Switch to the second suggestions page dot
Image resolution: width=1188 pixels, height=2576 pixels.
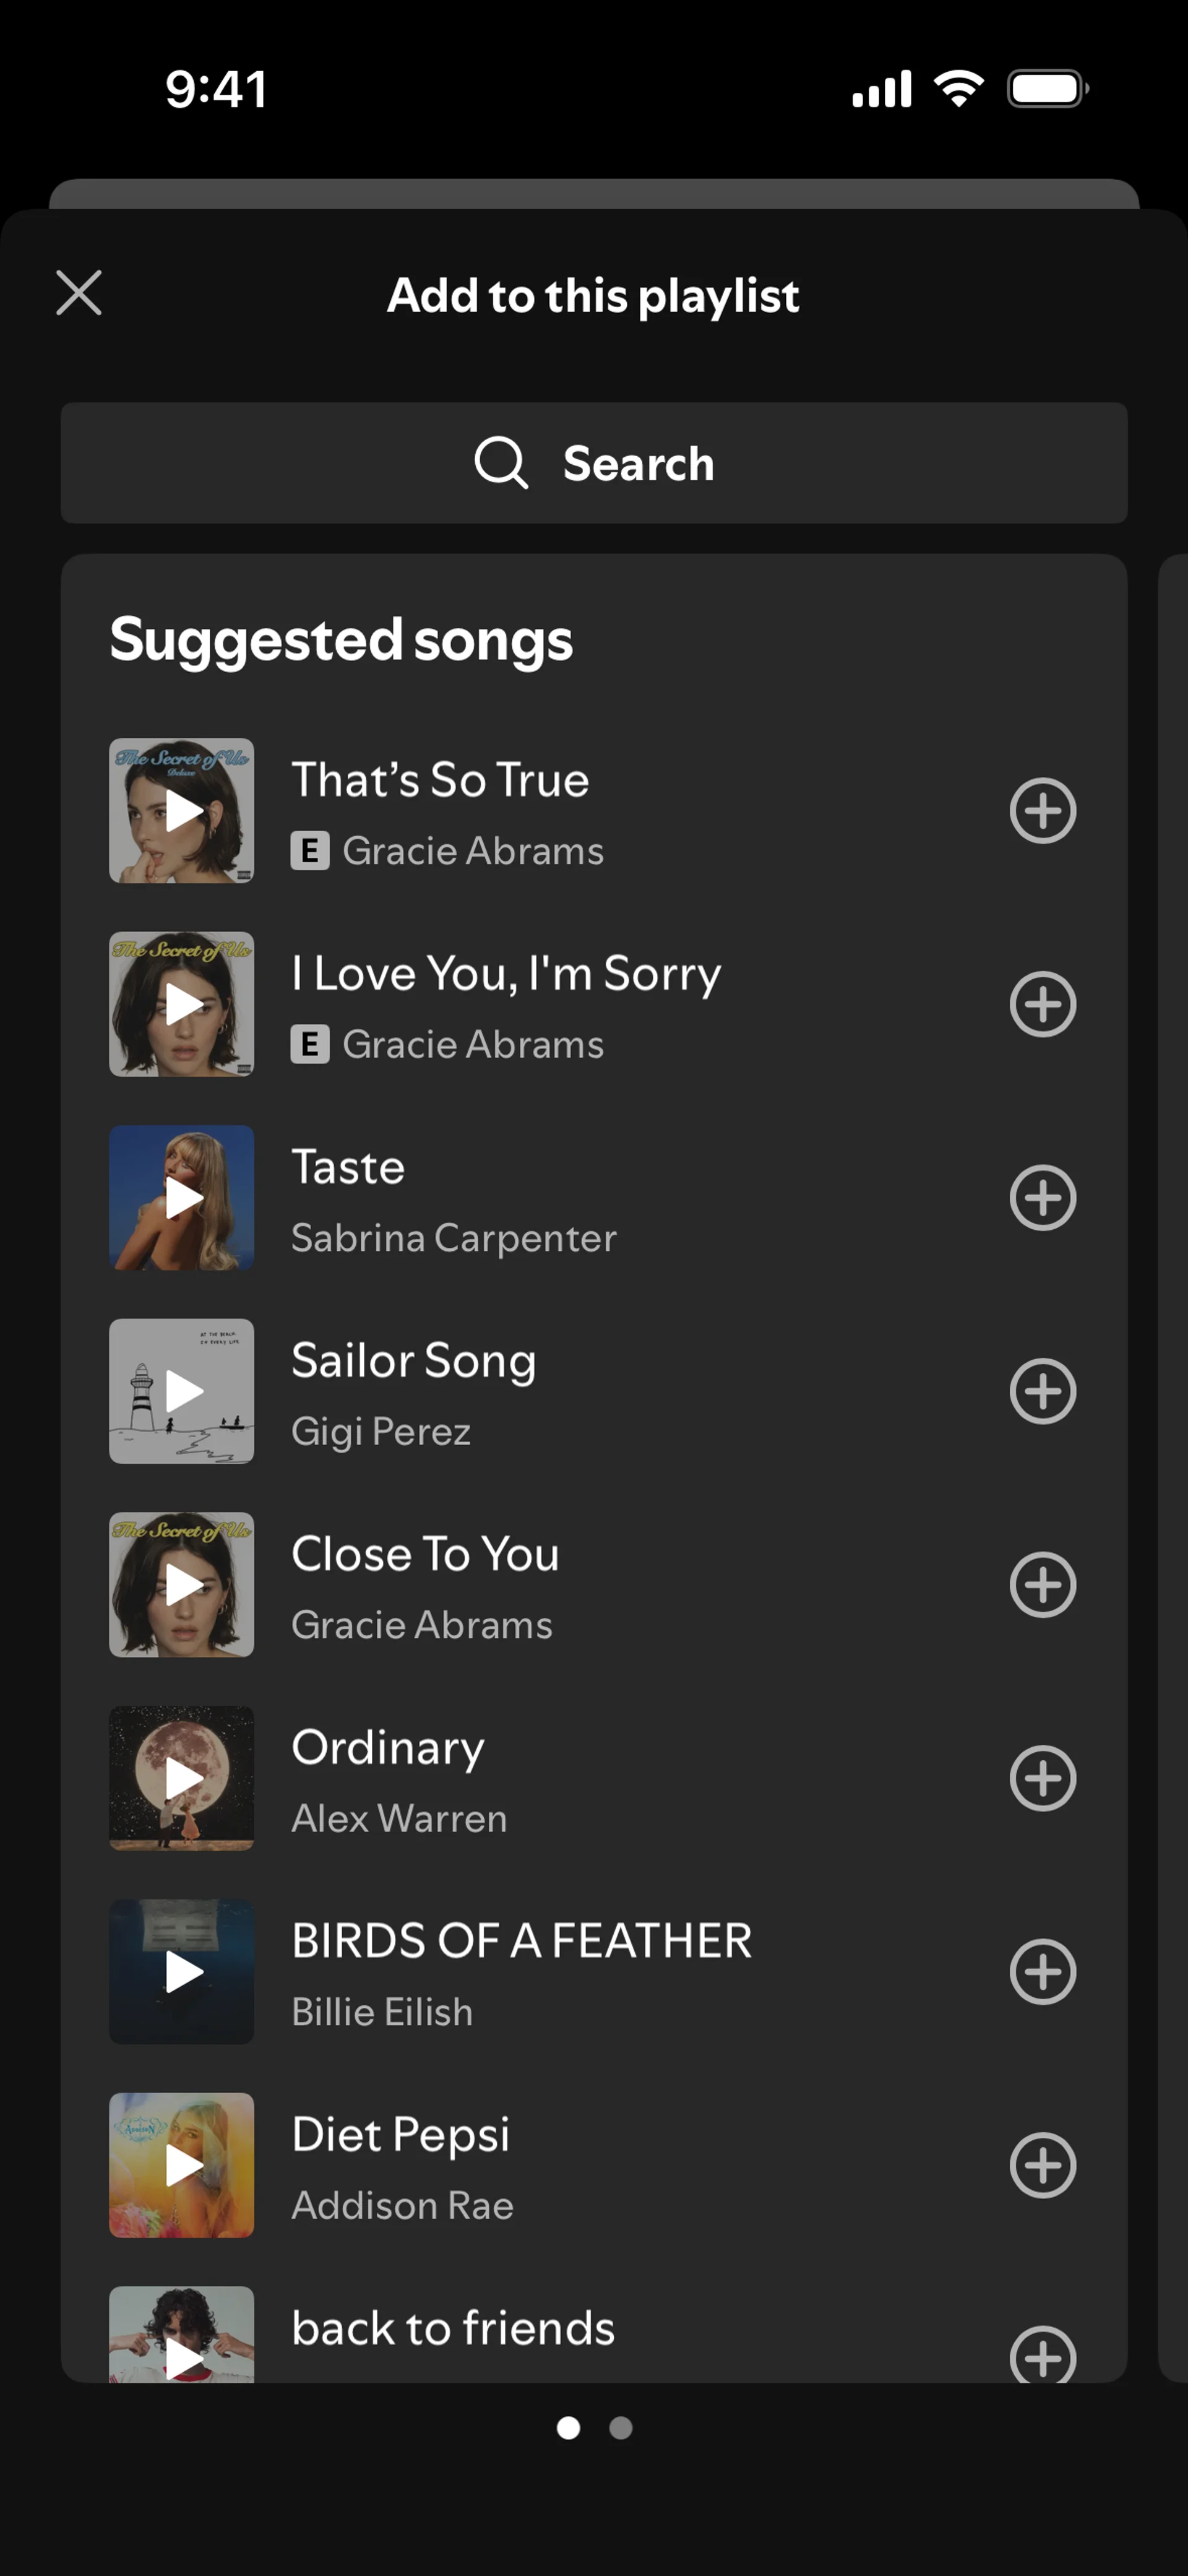[621, 2428]
